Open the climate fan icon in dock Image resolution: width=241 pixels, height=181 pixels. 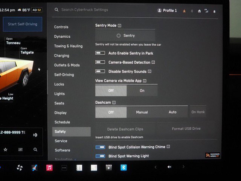tap(20, 167)
